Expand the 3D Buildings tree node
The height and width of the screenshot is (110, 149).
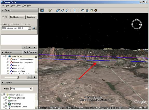point(4,104)
